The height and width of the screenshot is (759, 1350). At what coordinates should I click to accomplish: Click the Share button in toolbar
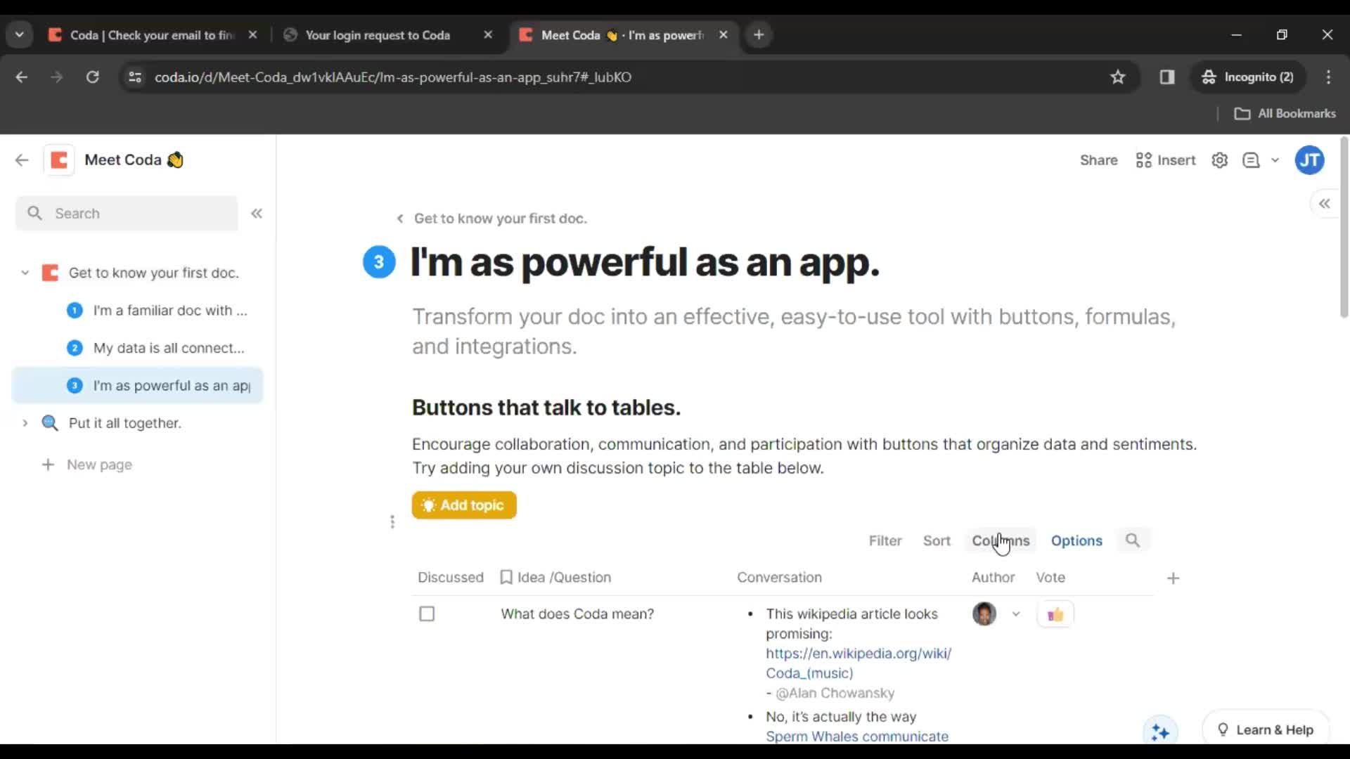click(x=1099, y=160)
